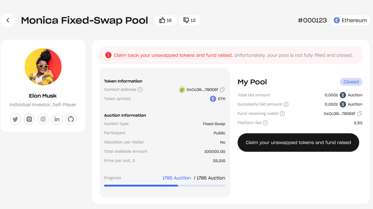Show help for Platform fee

click(x=266, y=123)
